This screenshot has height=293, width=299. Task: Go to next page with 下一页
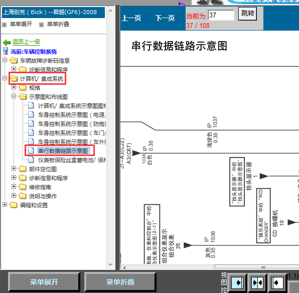point(165,18)
